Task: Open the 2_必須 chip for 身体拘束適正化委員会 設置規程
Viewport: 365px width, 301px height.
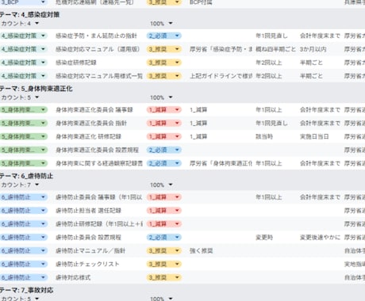Action: [164, 150]
